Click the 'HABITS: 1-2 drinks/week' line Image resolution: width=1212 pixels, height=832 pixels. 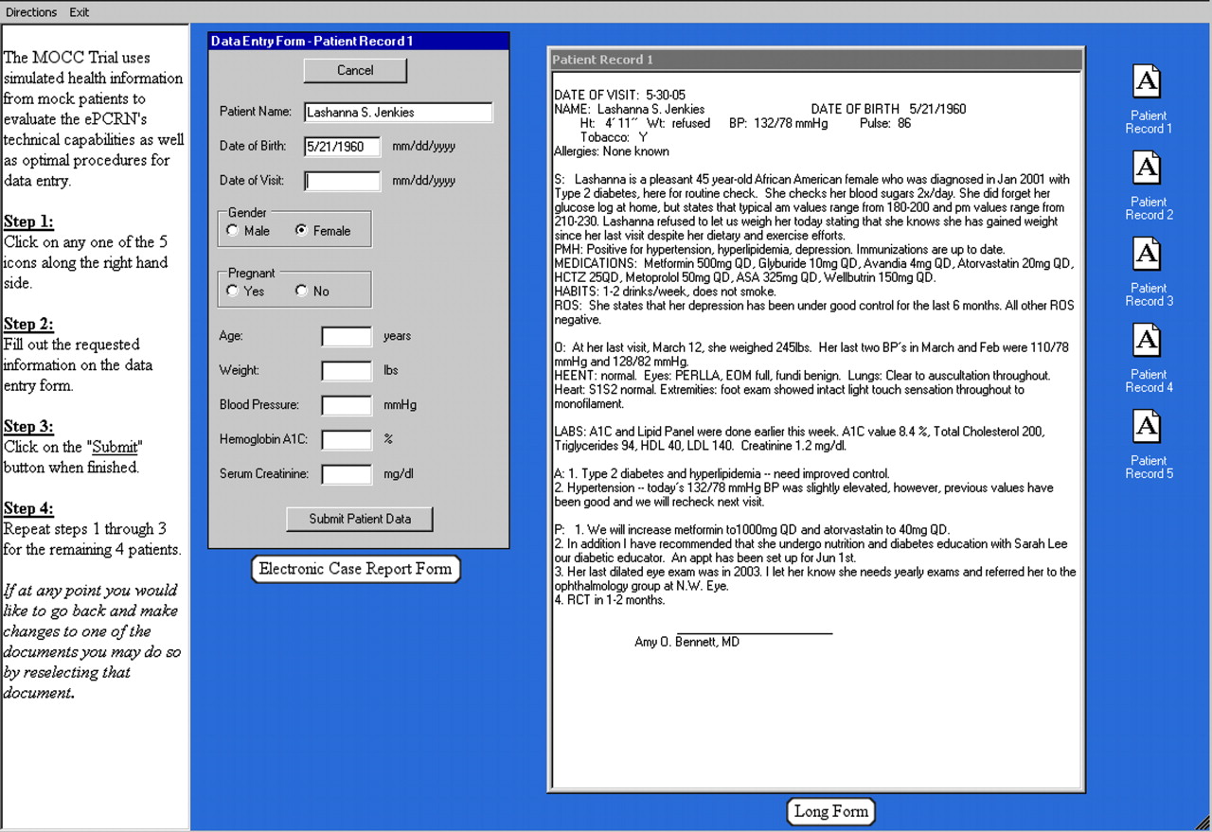tap(665, 292)
